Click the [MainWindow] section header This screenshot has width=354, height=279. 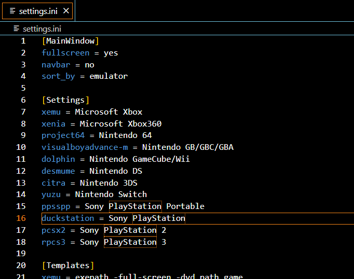click(x=71, y=41)
